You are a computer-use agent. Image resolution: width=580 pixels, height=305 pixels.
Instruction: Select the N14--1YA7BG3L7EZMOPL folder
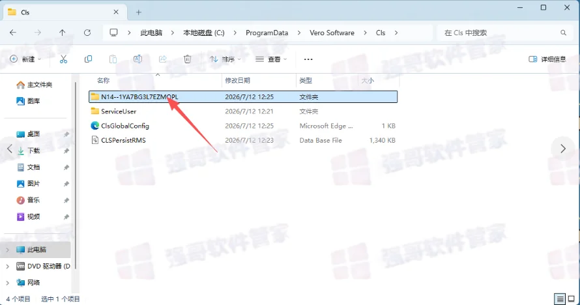coord(243,97)
